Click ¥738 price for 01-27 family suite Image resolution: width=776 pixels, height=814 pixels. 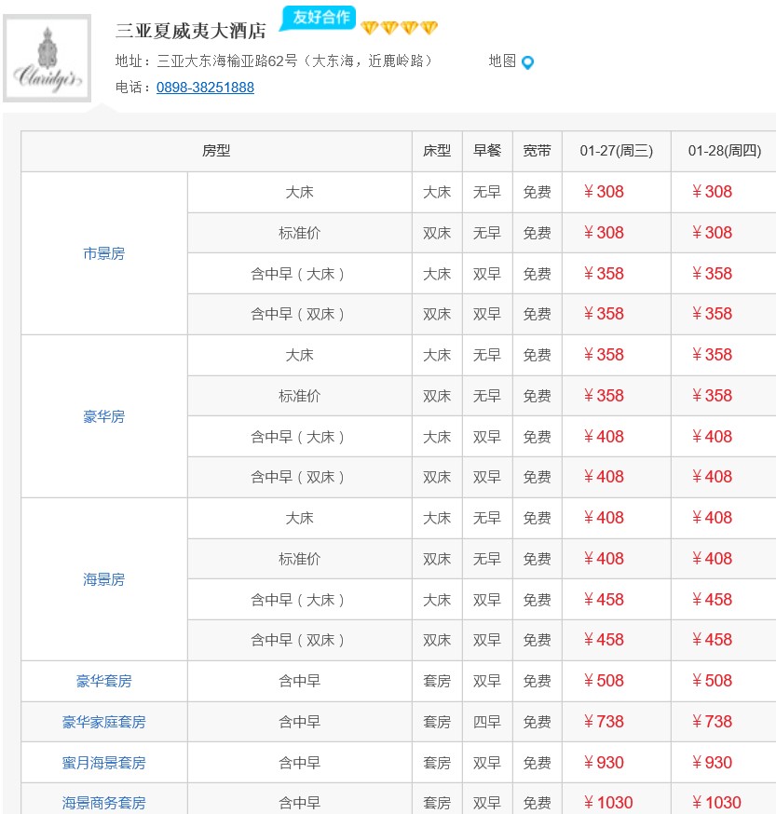coord(604,722)
